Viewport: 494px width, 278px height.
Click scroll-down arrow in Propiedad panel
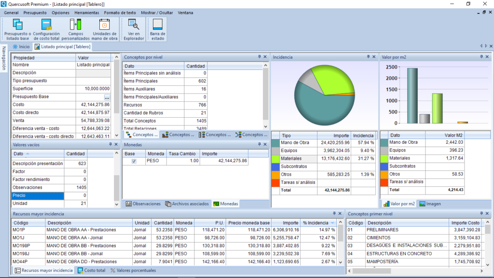click(x=117, y=136)
